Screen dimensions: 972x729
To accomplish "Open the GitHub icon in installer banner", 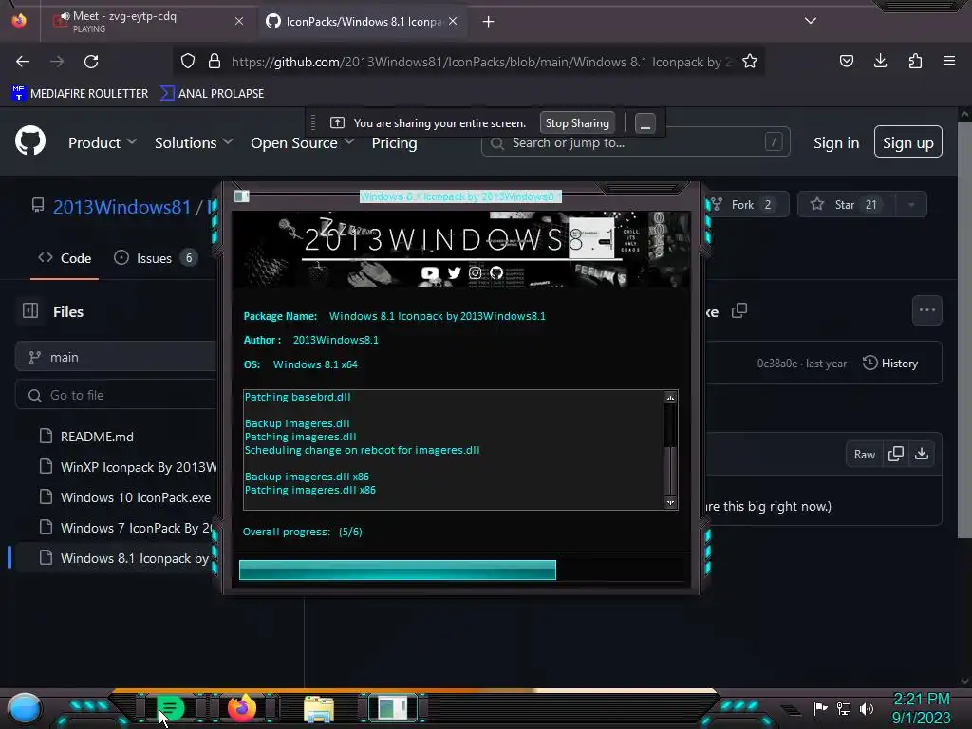I will click(496, 272).
